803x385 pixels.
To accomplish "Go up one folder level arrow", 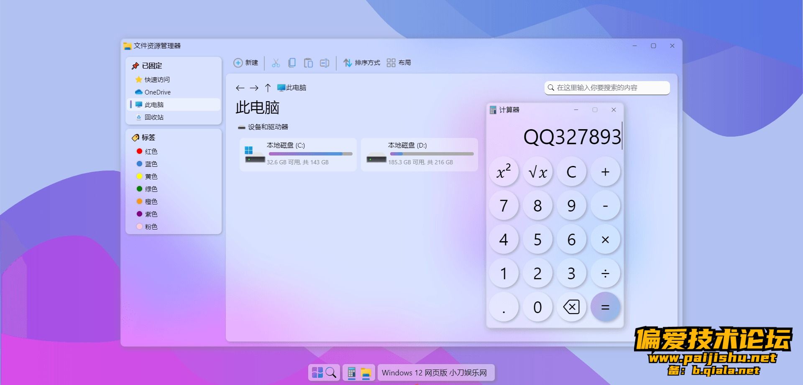I will (268, 88).
